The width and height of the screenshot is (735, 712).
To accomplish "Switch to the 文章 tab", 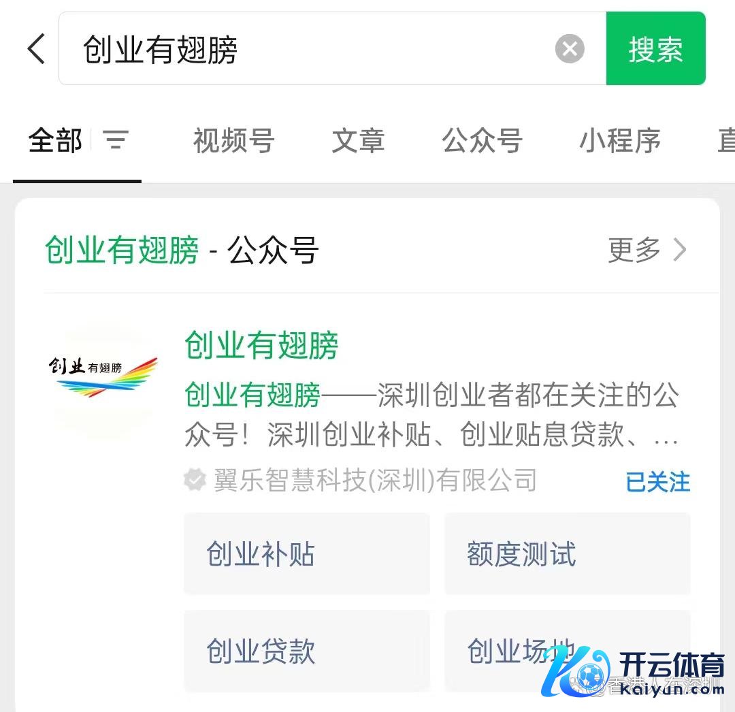I will coord(358,140).
